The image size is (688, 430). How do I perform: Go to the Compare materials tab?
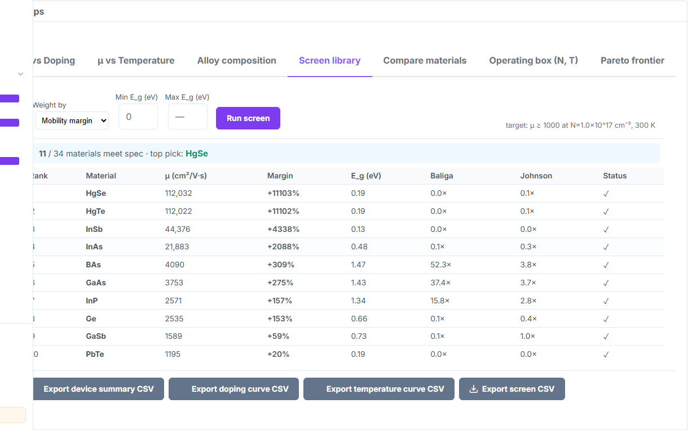[x=425, y=61]
